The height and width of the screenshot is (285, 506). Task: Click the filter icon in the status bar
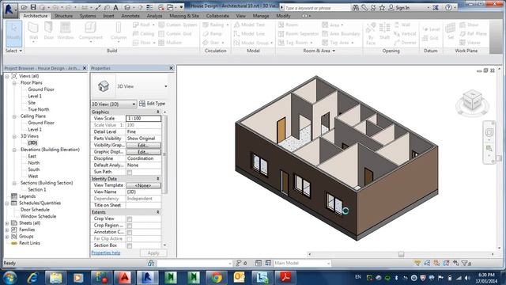click(x=465, y=263)
